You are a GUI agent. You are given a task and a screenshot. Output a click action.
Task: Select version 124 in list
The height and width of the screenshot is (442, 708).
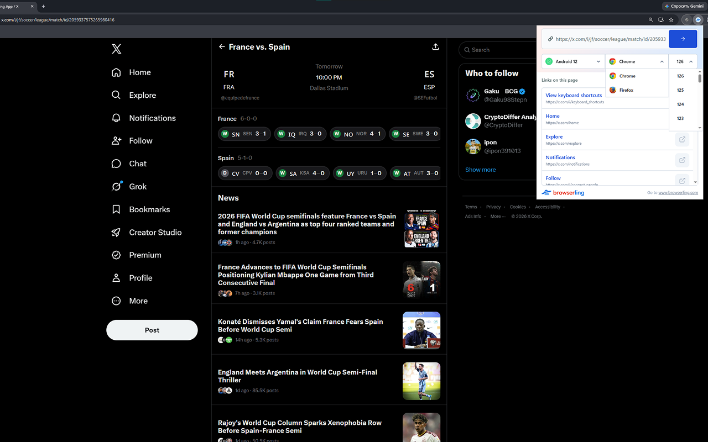tap(680, 104)
